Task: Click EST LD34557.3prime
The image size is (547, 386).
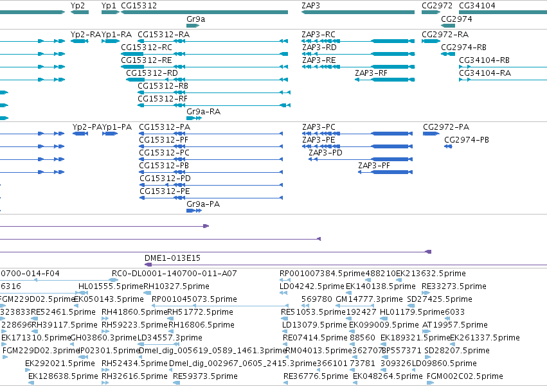Action: (x=170, y=338)
